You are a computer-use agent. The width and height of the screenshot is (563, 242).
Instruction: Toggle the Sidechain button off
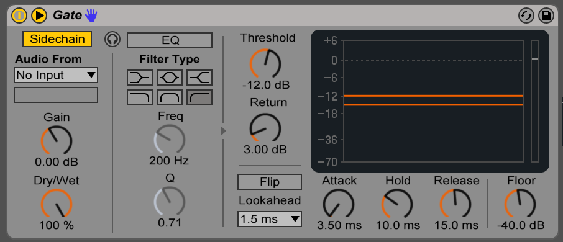[57, 39]
